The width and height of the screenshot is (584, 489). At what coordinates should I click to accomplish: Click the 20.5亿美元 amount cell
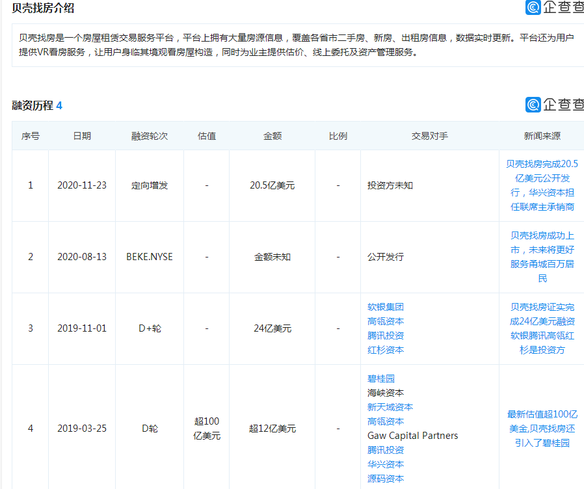[272, 185]
